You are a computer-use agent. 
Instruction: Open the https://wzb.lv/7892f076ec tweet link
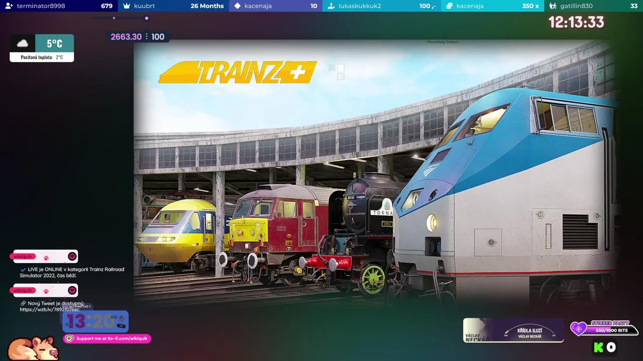coord(50,310)
